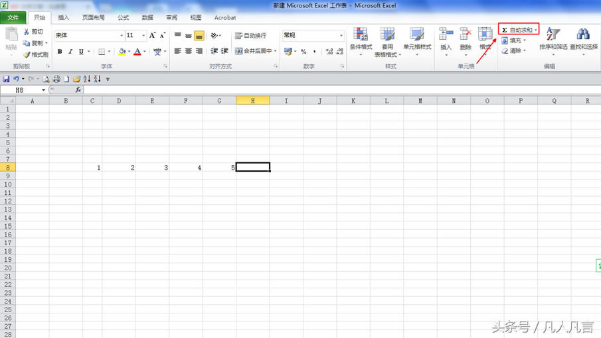This screenshot has height=338, width=601.
Task: Toggle Wrap Text (自动换行)
Action: [250, 35]
